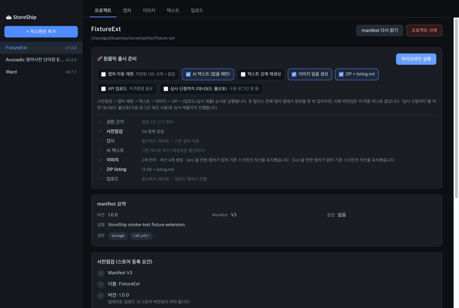
Task: Uncheck 이미지 일괄 생성 option
Action: [x=294, y=74]
